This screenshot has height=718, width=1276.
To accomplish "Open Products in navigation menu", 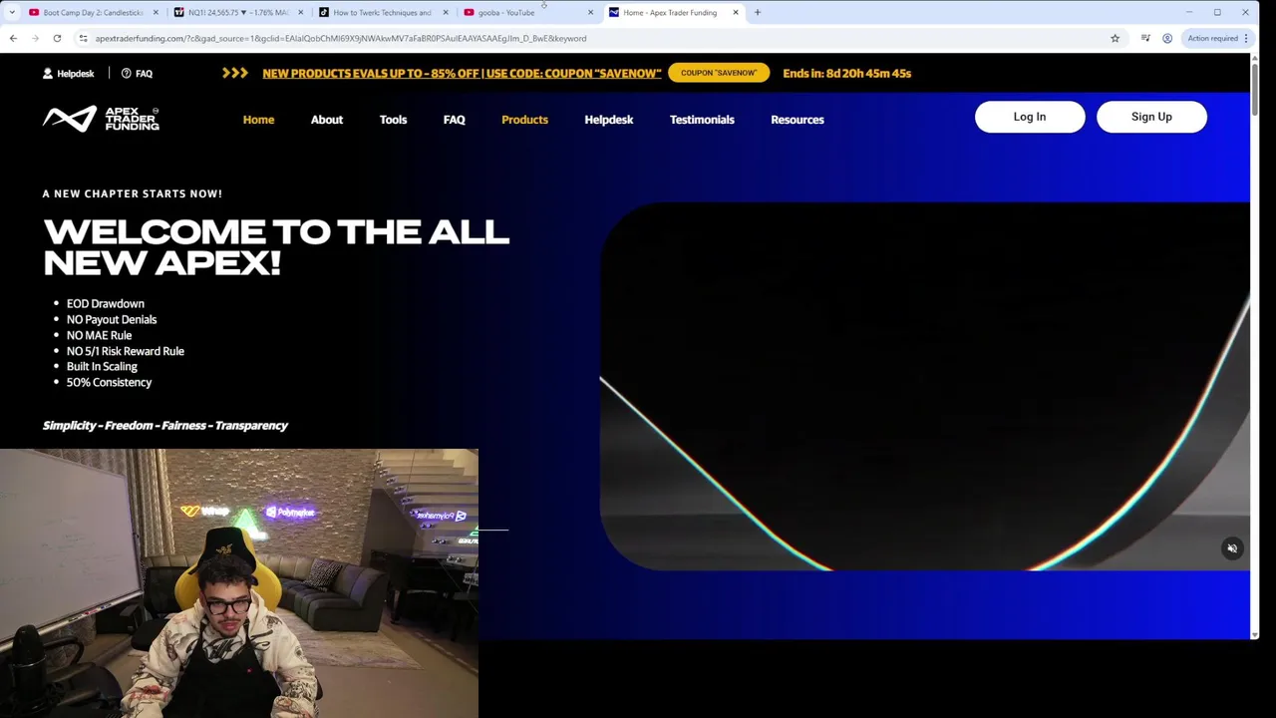I will click(x=524, y=120).
